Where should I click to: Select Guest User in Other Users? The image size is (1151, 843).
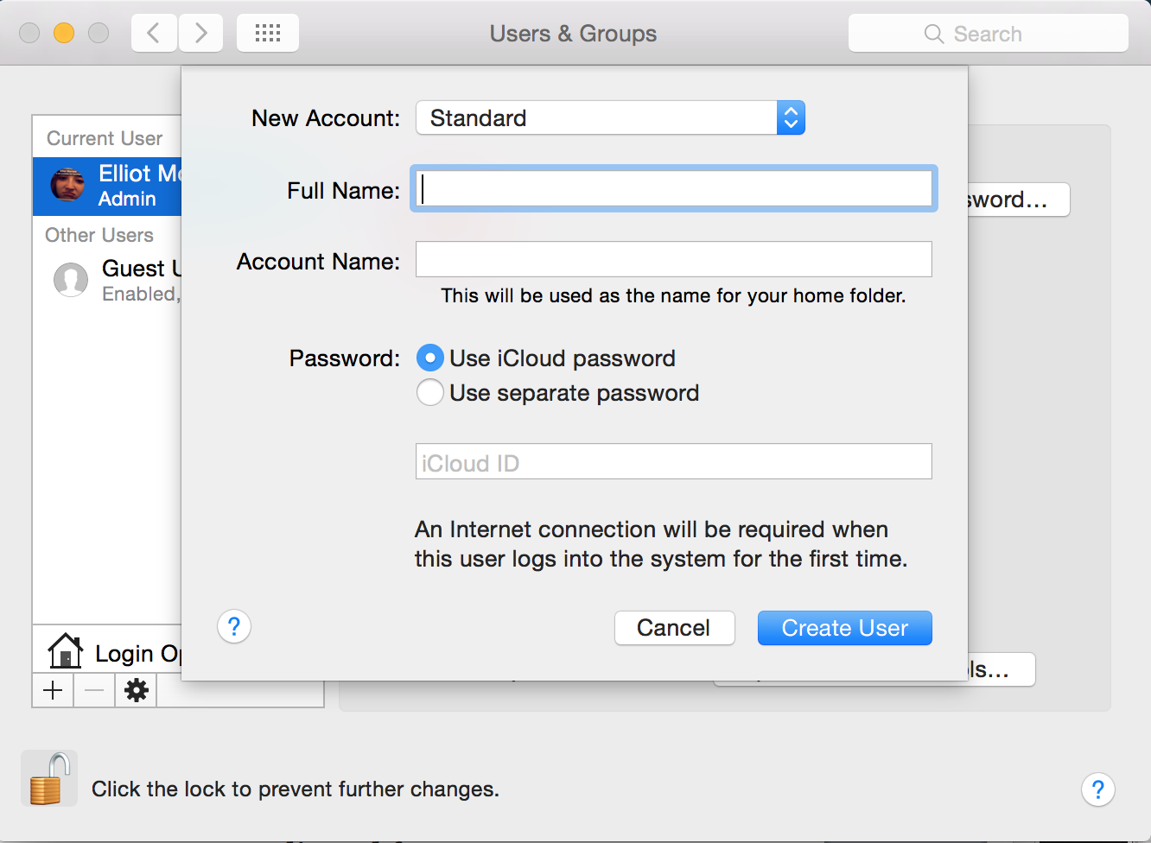(x=107, y=280)
